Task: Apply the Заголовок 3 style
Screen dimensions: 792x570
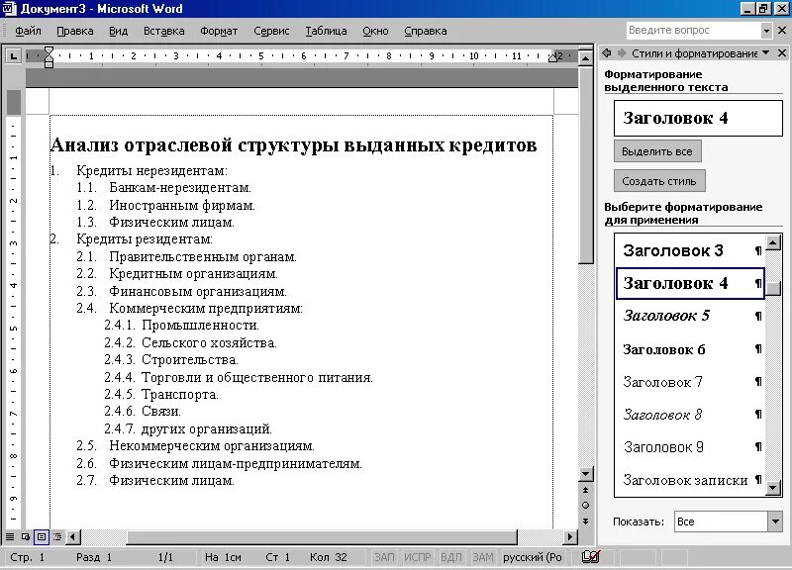Action: pyautogui.click(x=690, y=250)
